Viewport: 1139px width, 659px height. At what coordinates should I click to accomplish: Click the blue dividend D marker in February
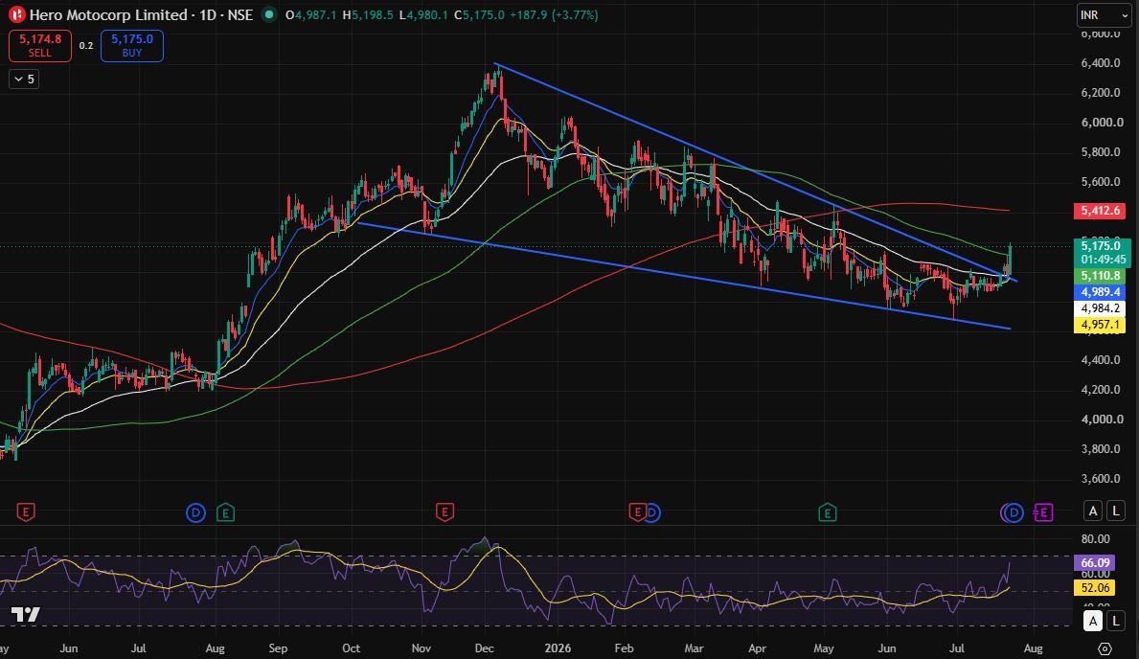point(652,513)
